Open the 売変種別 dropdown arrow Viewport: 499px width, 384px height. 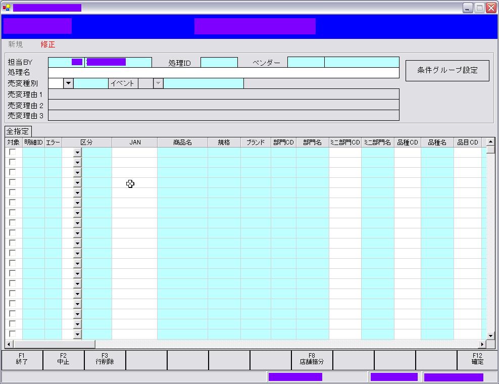pyautogui.click(x=68, y=83)
